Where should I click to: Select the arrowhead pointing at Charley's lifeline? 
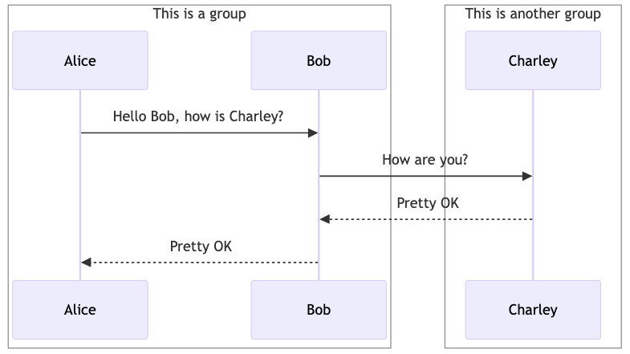(528, 176)
